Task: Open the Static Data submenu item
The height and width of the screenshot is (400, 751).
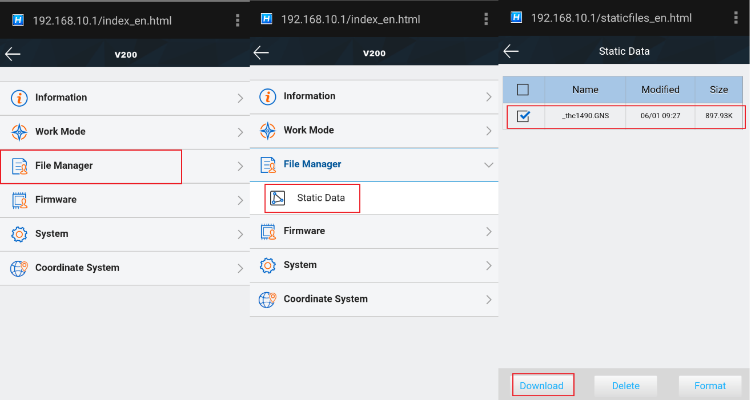Action: point(320,198)
